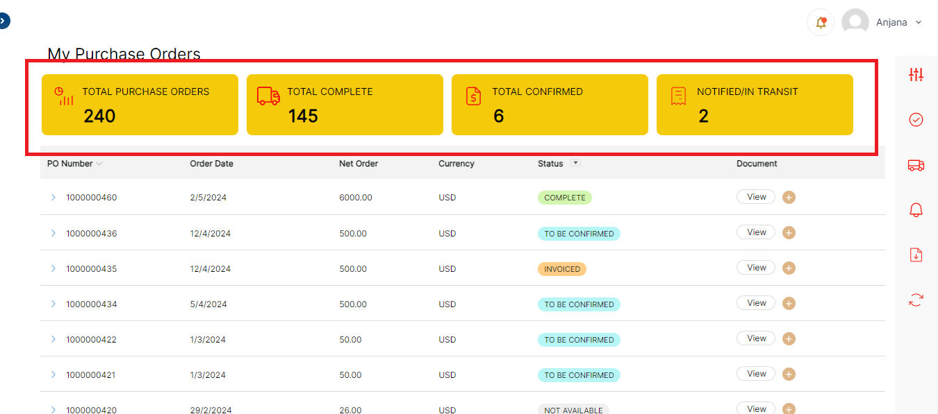938x414 pixels.
Task: Click the plus icon for PO 1000000435
Action: (789, 268)
